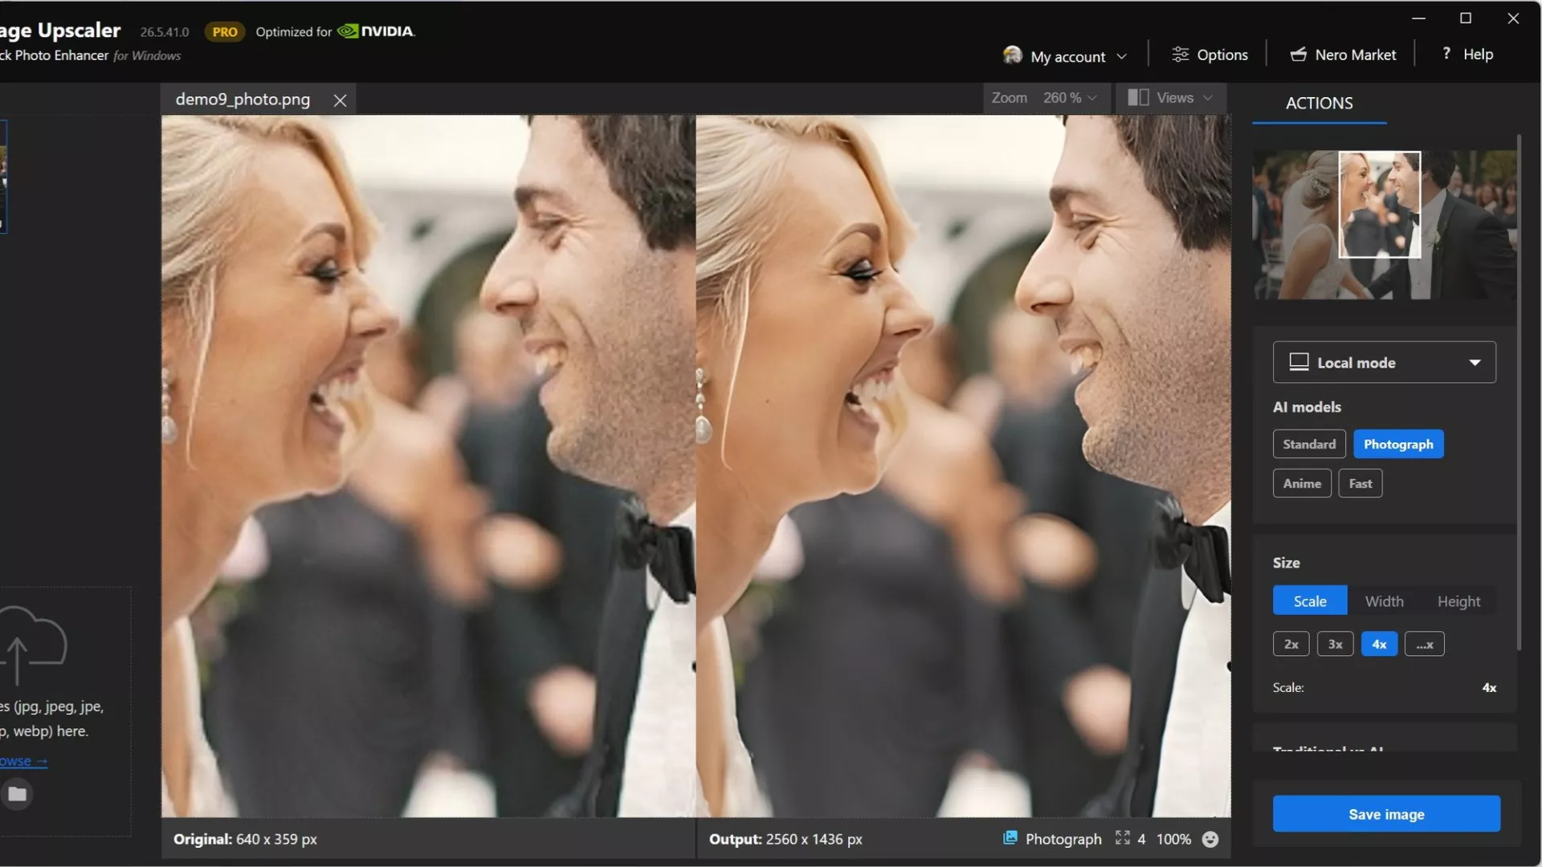Open the My account dropdown chevron

(x=1122, y=57)
